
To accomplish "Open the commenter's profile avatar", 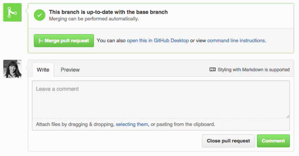I will click(x=12, y=69).
